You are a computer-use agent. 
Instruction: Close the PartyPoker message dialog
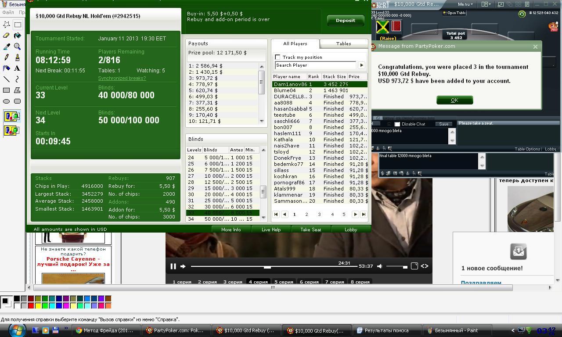(x=535, y=47)
